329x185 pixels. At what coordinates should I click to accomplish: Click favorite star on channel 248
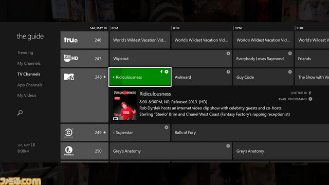point(104,77)
